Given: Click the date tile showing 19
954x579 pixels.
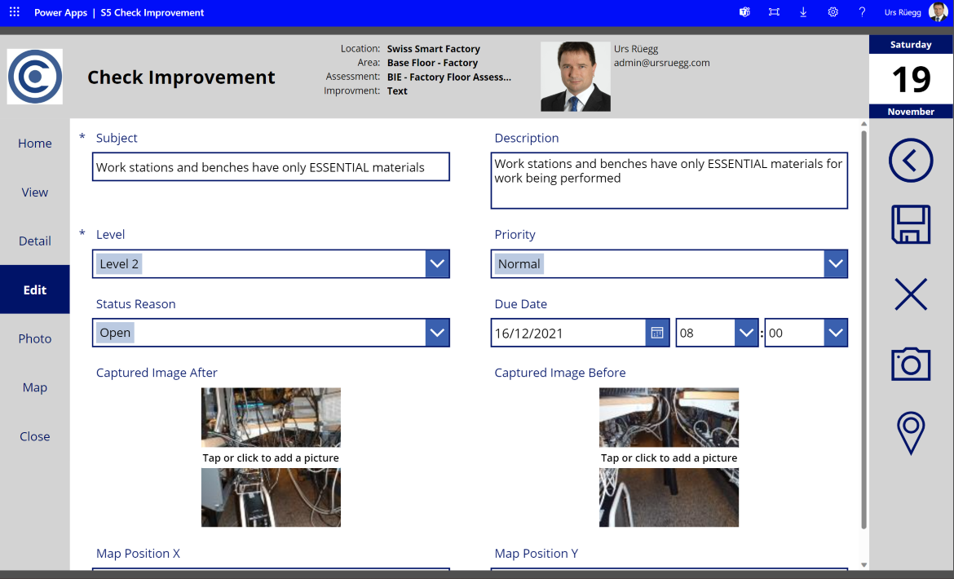Looking at the screenshot, I should tap(911, 77).
